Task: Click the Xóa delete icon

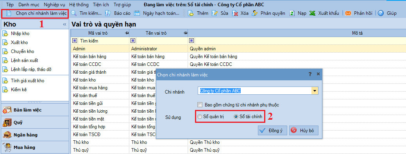Action: [x=235, y=13]
